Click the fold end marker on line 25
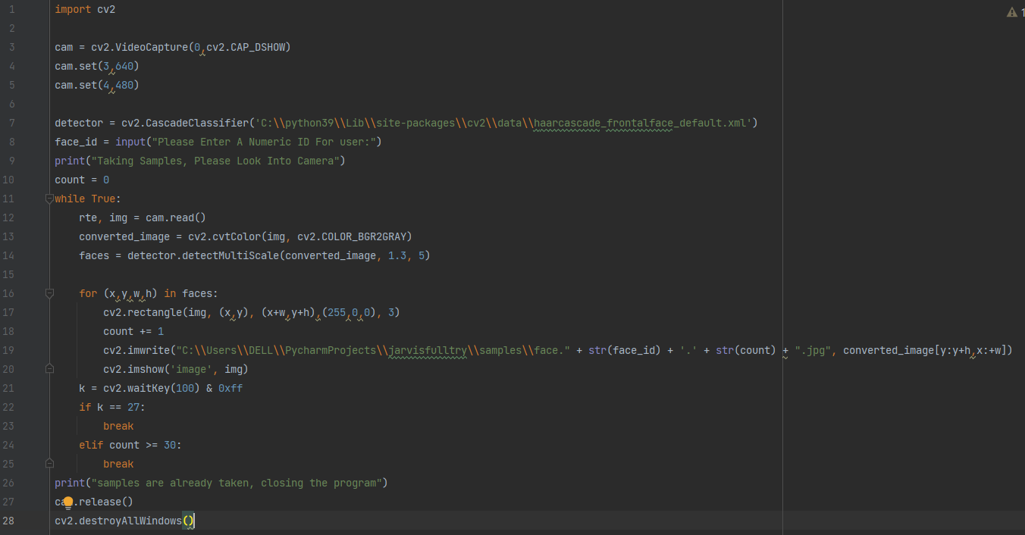Viewport: 1025px width, 535px height. coord(49,464)
